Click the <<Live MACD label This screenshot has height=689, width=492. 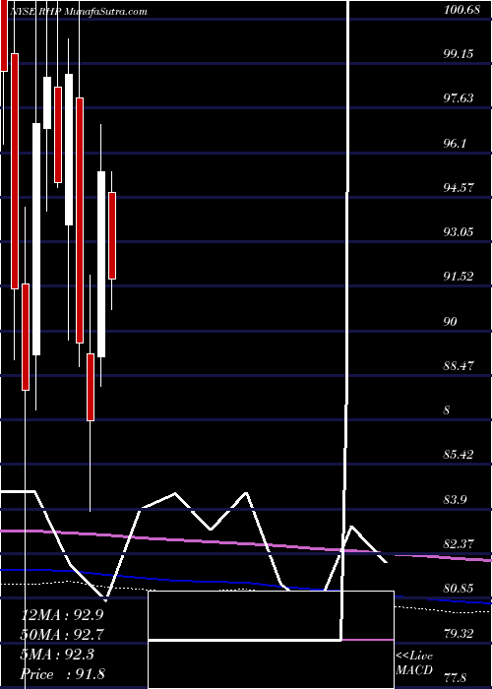414,662
